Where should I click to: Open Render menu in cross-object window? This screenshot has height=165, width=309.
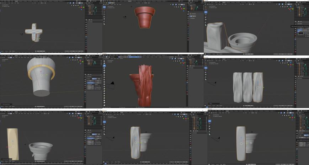coord(6,1)
